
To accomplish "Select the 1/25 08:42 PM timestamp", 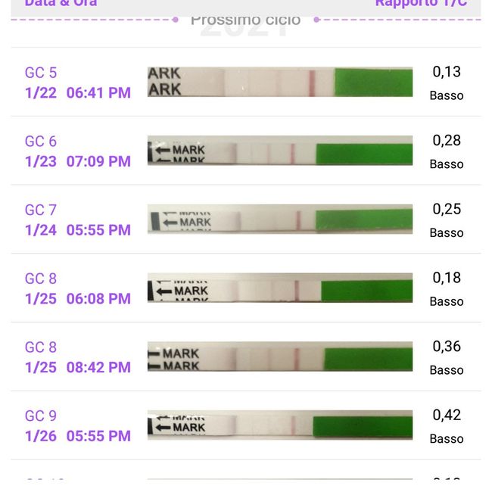I will 78,367.
